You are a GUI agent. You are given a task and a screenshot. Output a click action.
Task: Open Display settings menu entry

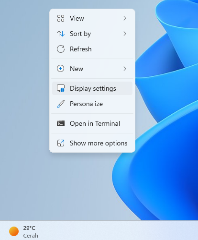tap(92, 88)
